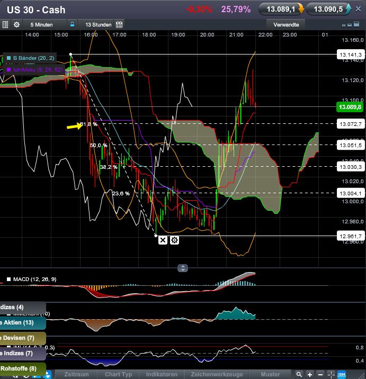Image resolution: width=366 pixels, height=379 pixels.
Task: Click the US 30 - Cash title
Action: (36, 10)
